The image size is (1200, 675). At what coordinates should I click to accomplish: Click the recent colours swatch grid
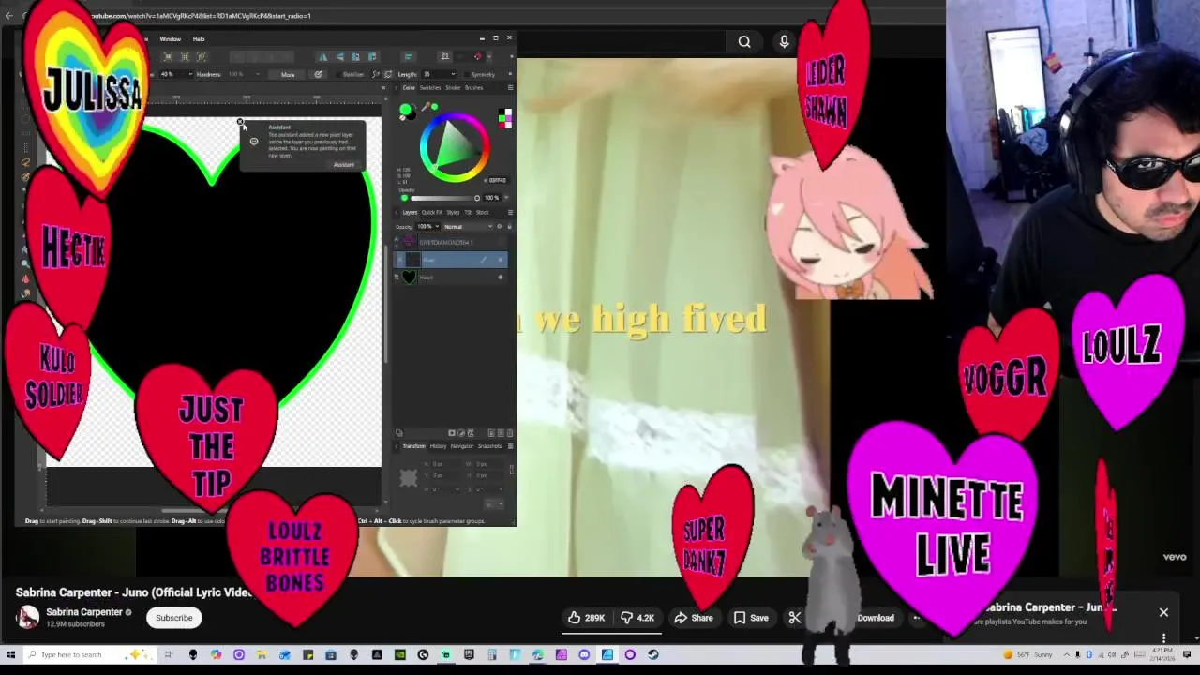[x=505, y=118]
